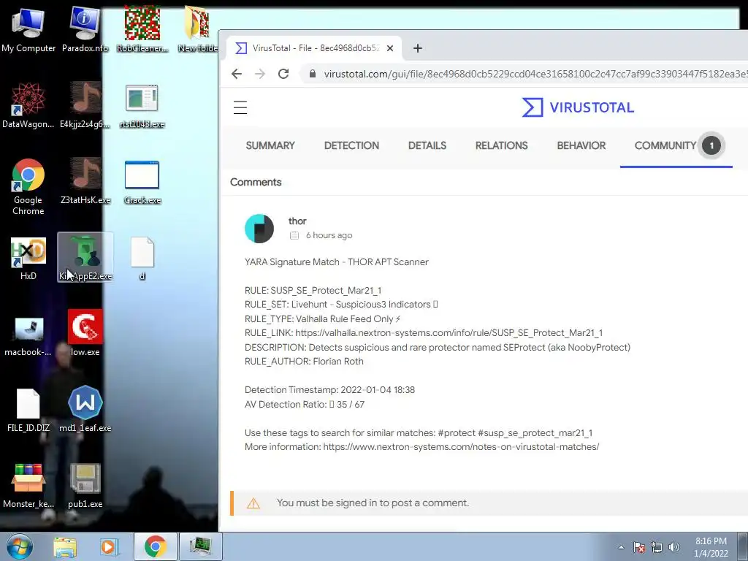This screenshot has height=561, width=748.
Task: Click the RULE_AUTHOR: Florian Roth line
Action: pos(304,362)
